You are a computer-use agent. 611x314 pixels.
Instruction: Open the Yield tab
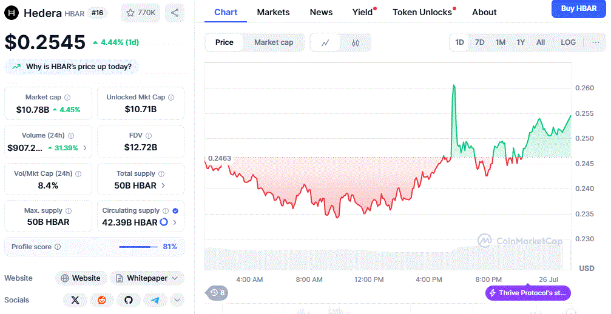(x=362, y=12)
